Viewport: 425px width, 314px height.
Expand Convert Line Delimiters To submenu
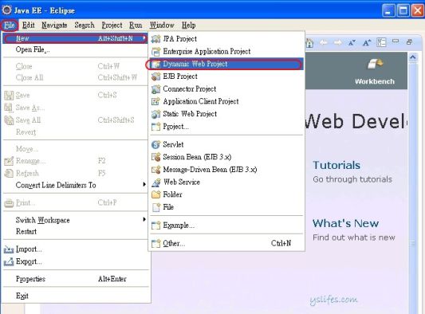[144, 185]
